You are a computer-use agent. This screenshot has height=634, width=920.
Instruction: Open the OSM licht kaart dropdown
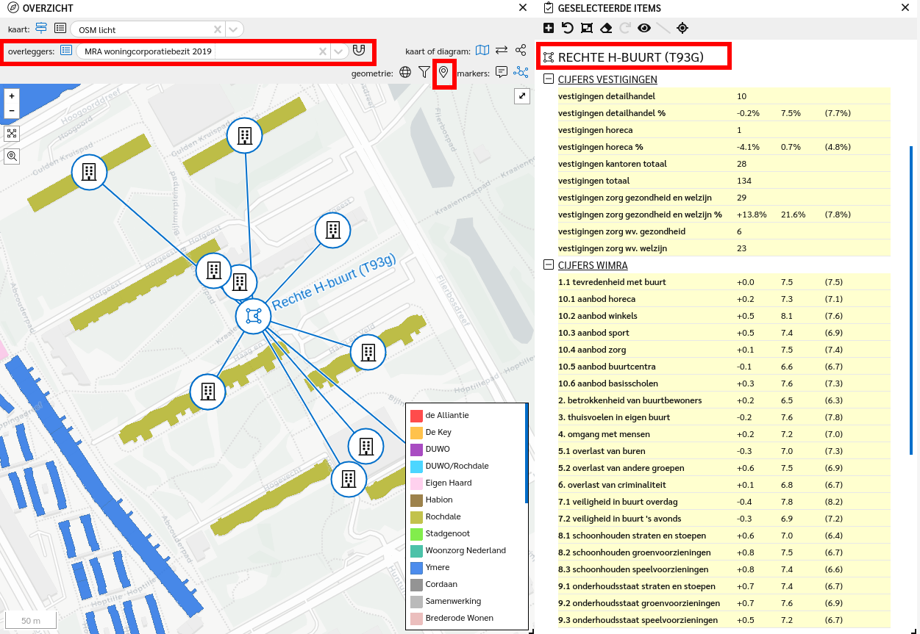tap(233, 30)
